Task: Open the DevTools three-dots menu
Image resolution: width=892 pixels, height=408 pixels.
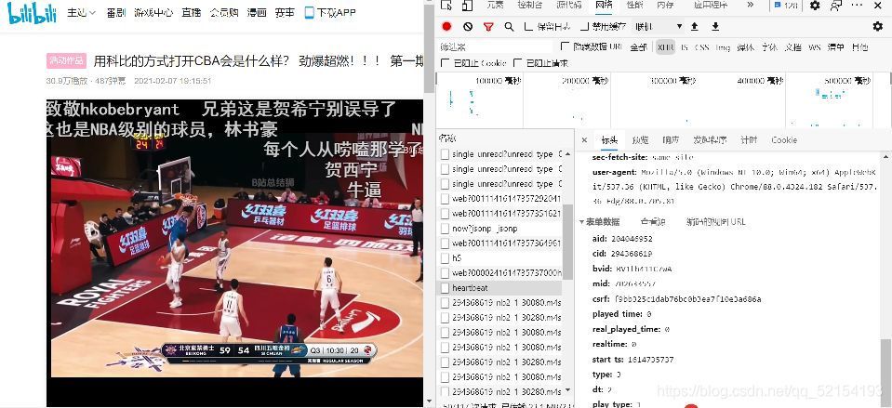Action: tap(858, 6)
